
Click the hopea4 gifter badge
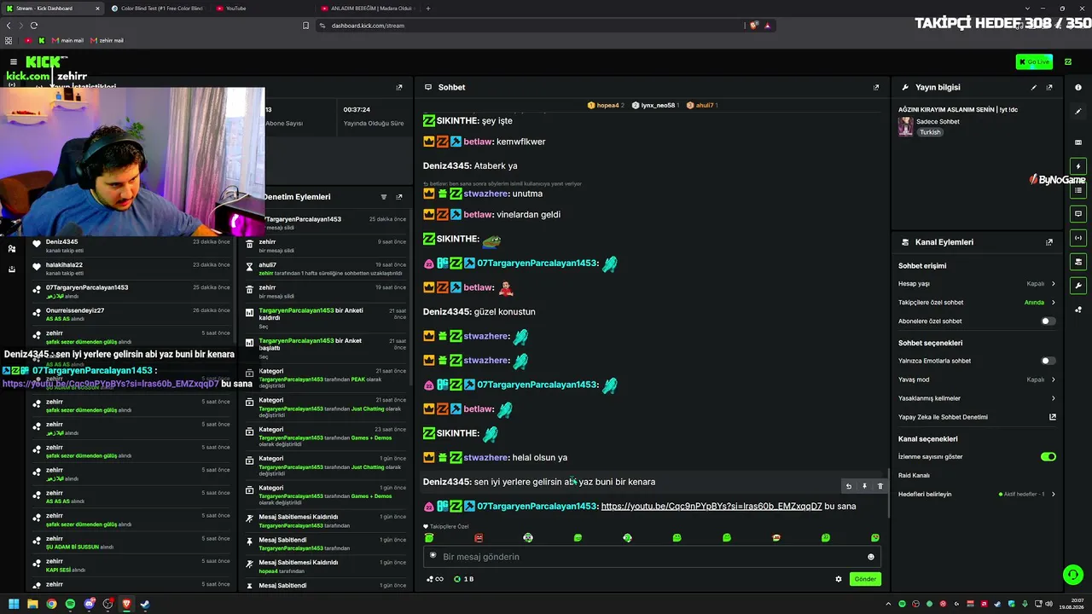[606, 106]
